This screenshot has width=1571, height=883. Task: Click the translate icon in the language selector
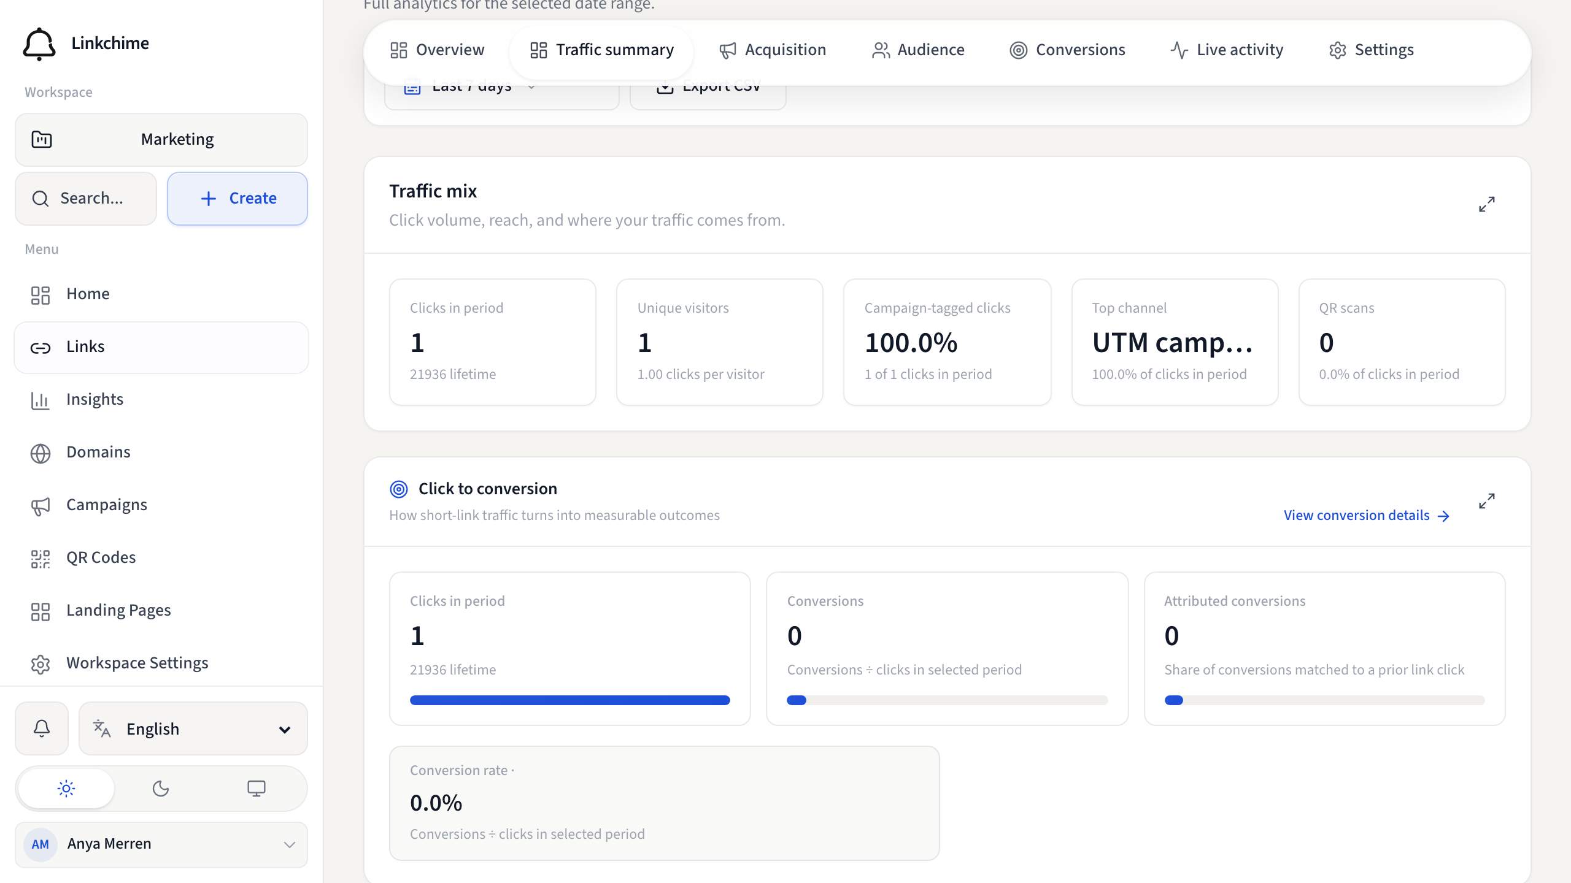coord(102,728)
